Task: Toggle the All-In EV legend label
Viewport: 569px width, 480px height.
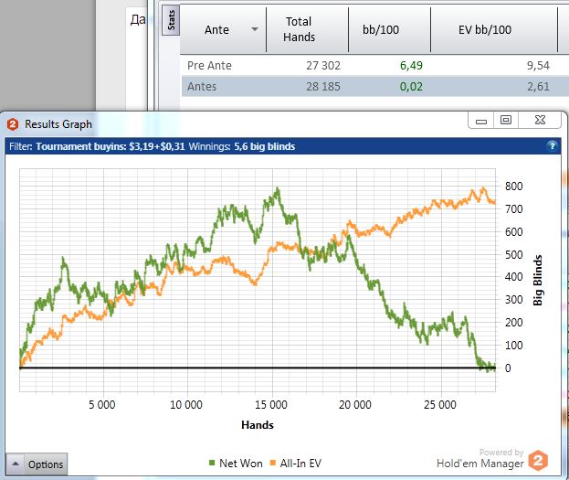Action: [300, 464]
